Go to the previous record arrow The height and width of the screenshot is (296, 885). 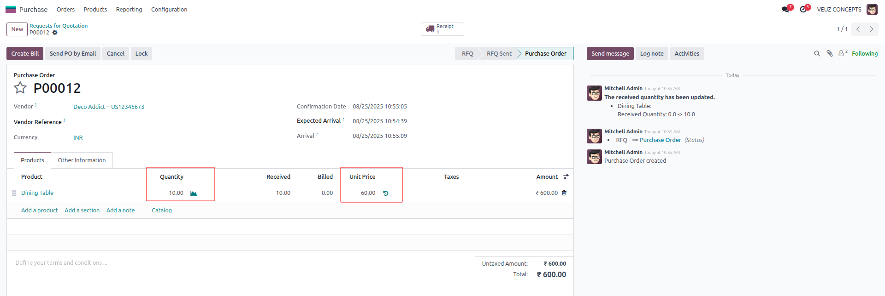click(x=858, y=29)
